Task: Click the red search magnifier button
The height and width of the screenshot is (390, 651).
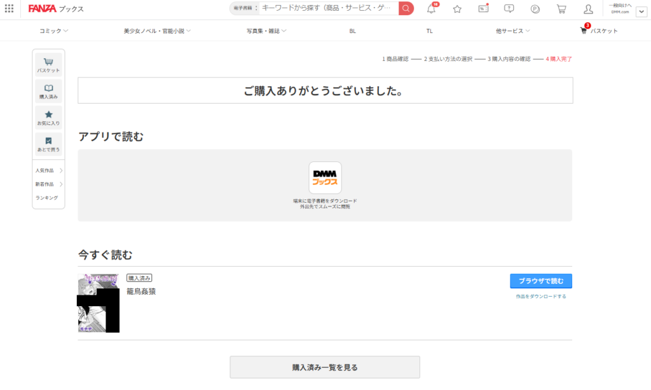Action: [406, 8]
